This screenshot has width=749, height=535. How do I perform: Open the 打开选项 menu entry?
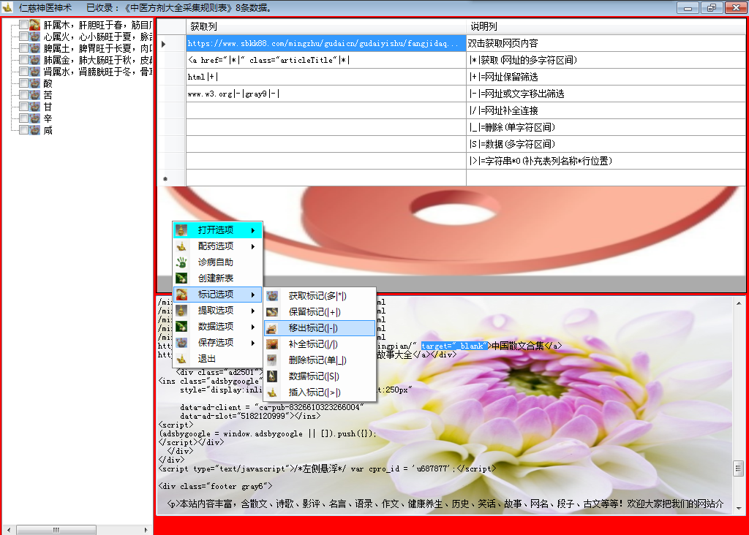(217, 230)
